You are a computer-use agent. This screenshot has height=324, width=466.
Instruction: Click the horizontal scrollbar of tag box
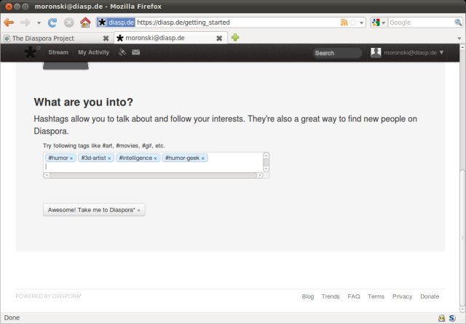point(153,175)
